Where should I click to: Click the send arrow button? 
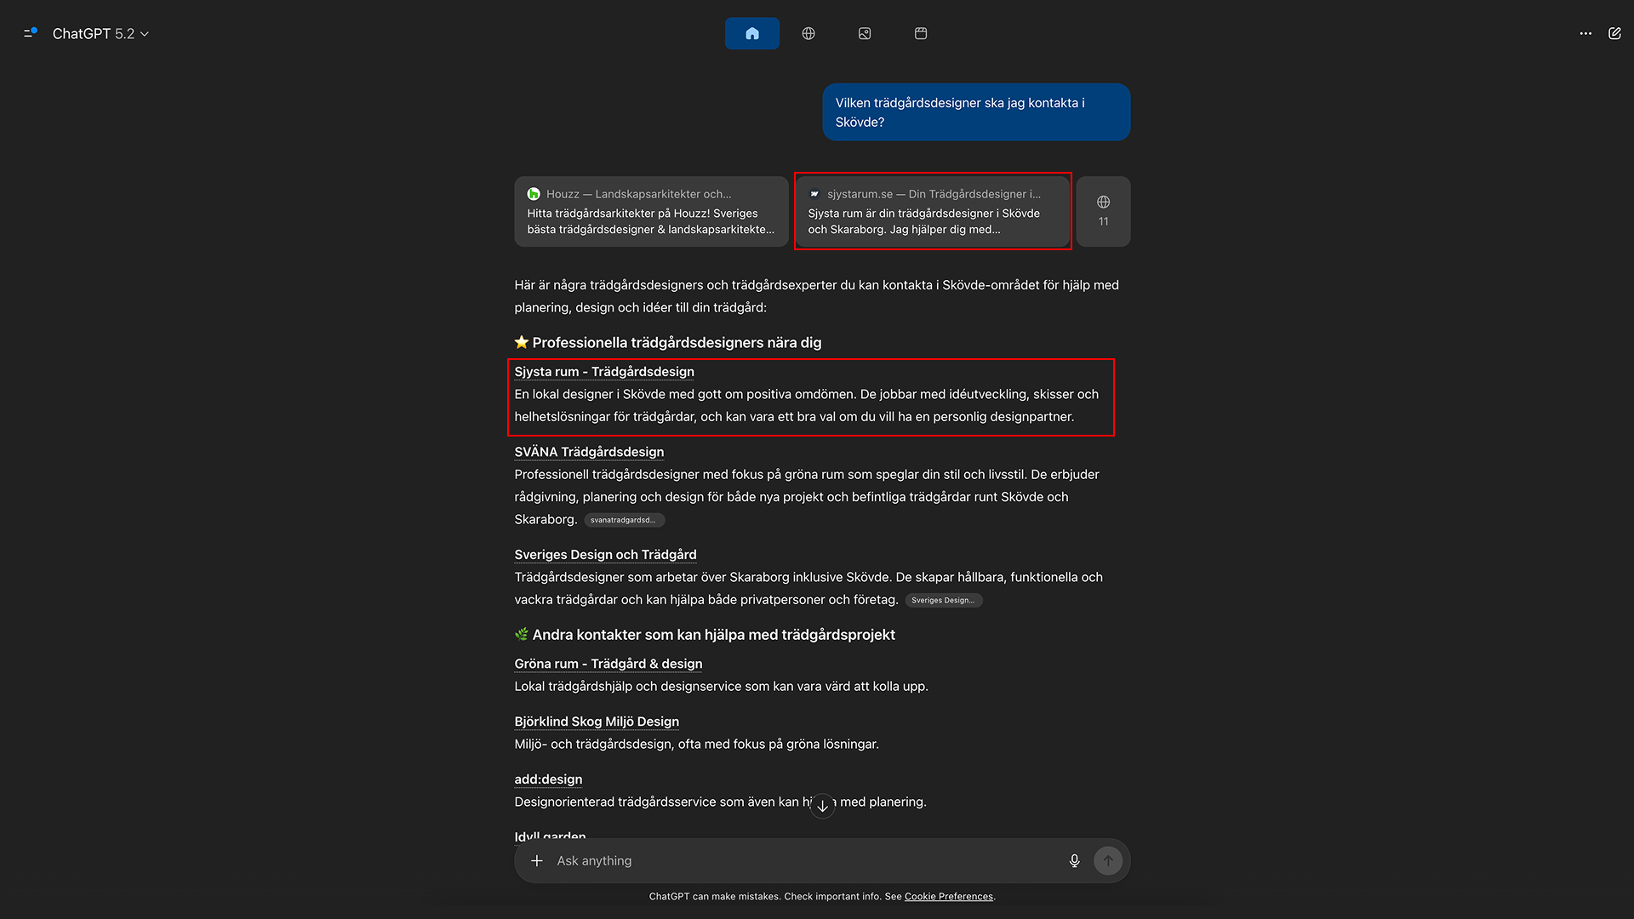click(x=1108, y=861)
